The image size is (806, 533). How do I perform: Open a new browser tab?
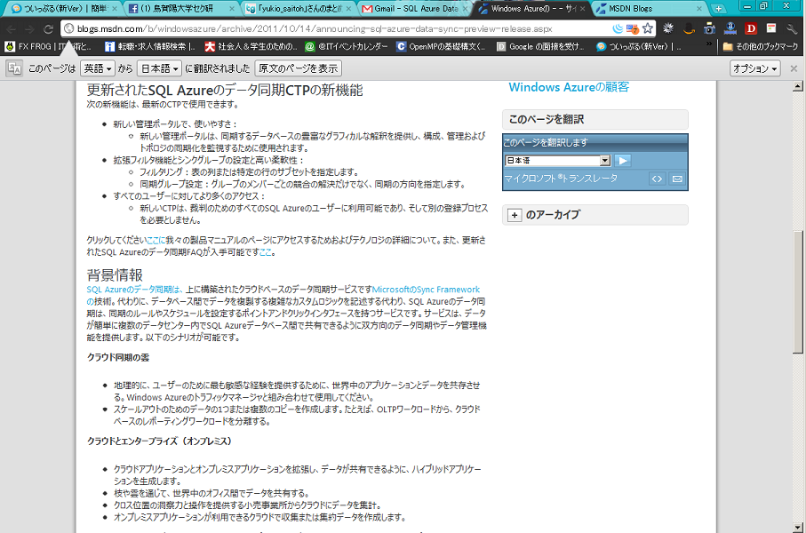point(719,8)
